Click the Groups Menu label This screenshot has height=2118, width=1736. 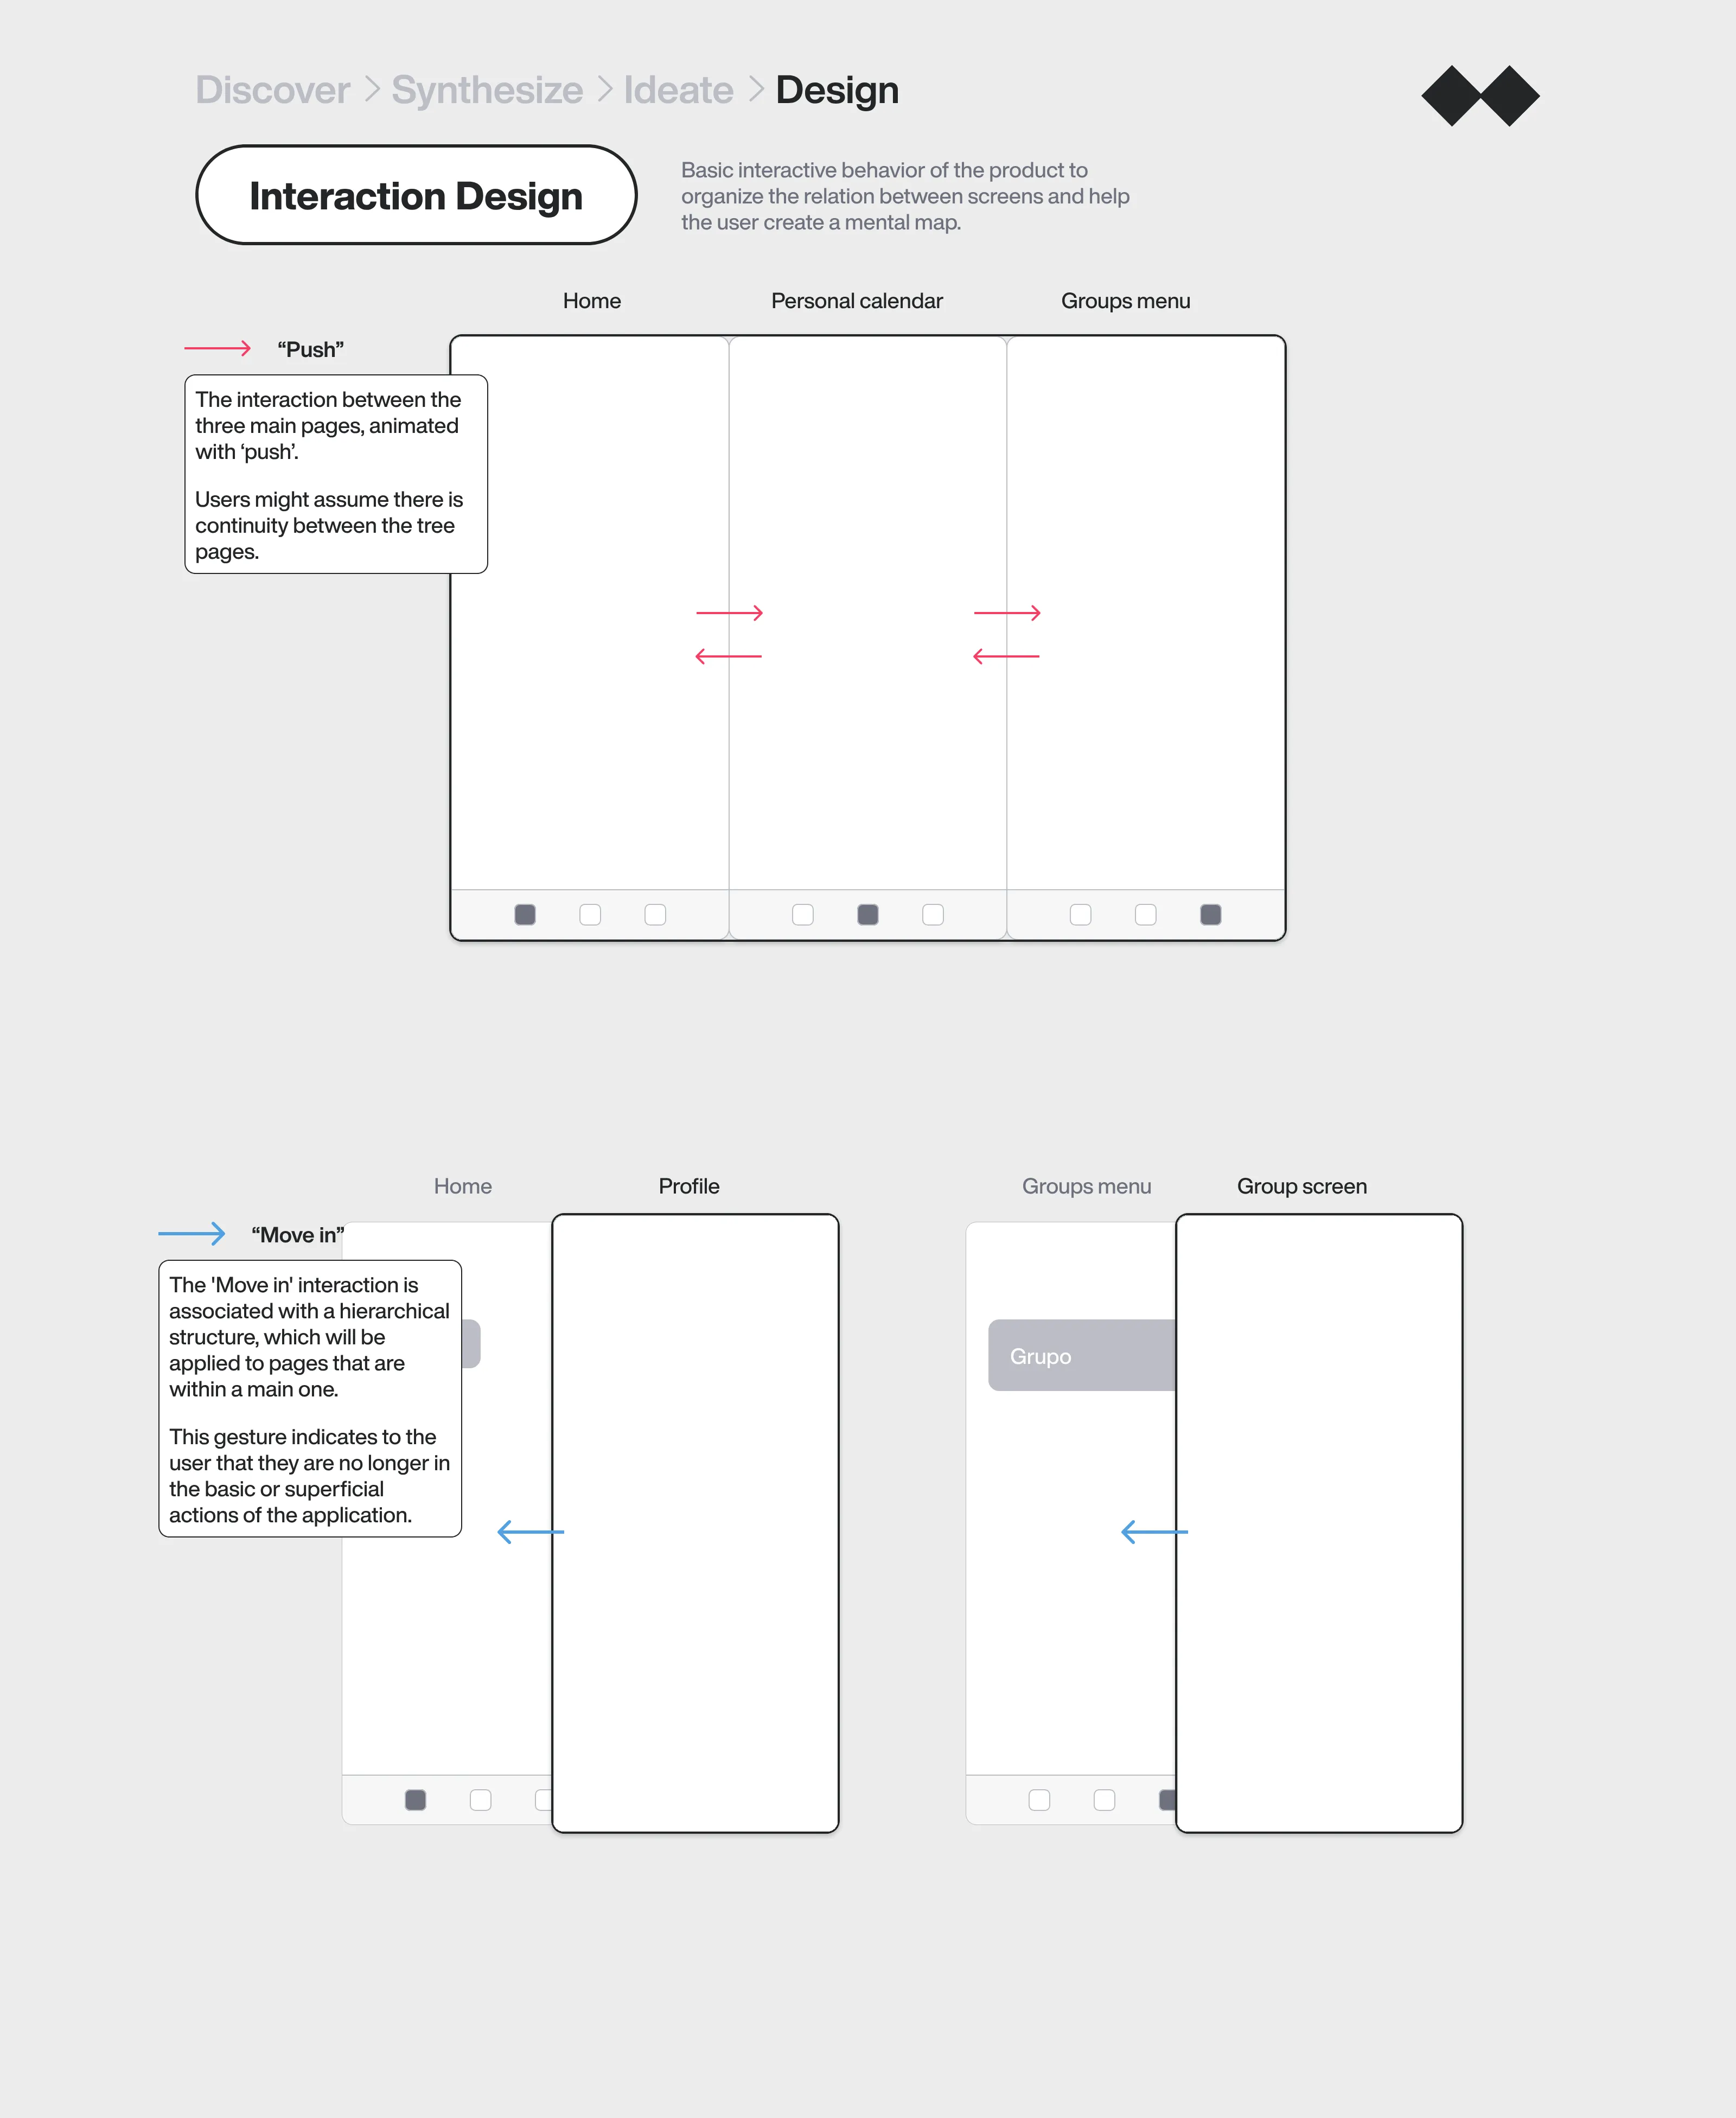pos(1127,299)
